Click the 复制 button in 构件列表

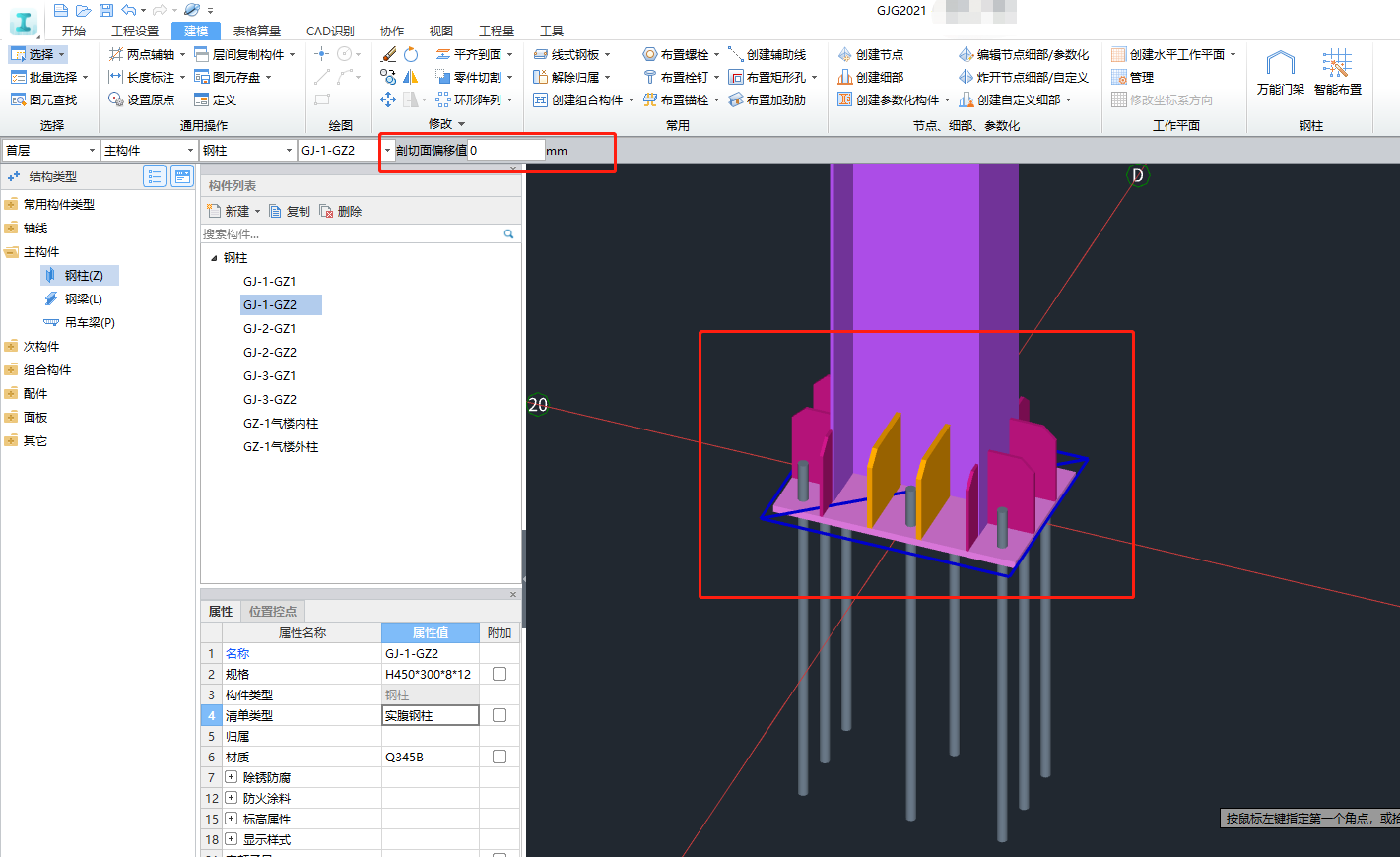[290, 211]
